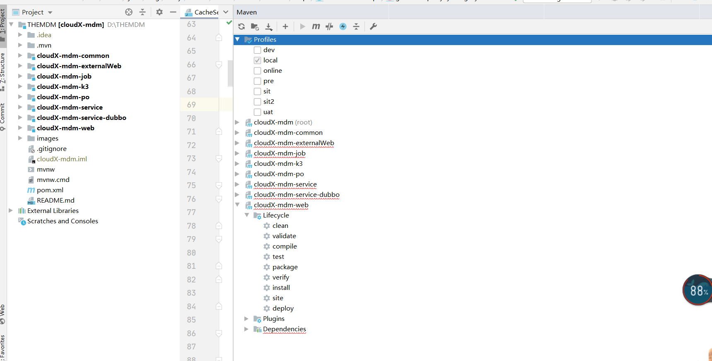Click fold marker at line 64
Image resolution: width=712 pixels, height=361 pixels.
pyautogui.click(x=219, y=38)
